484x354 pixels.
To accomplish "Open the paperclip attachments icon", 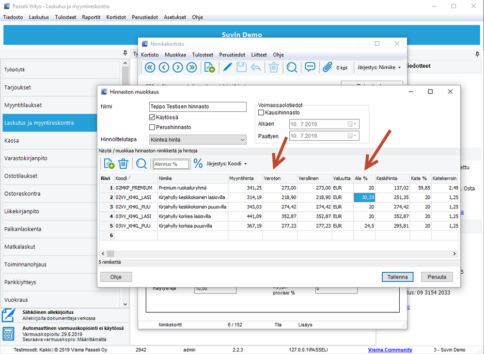I will (328, 67).
